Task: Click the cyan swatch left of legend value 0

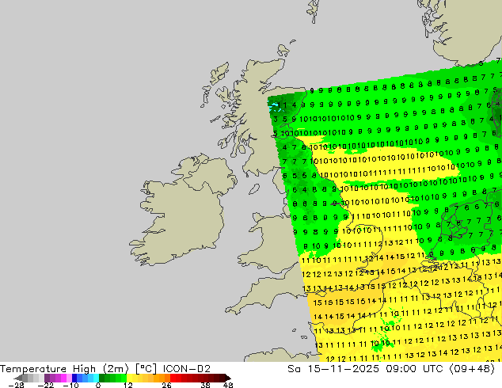Action: point(96,378)
